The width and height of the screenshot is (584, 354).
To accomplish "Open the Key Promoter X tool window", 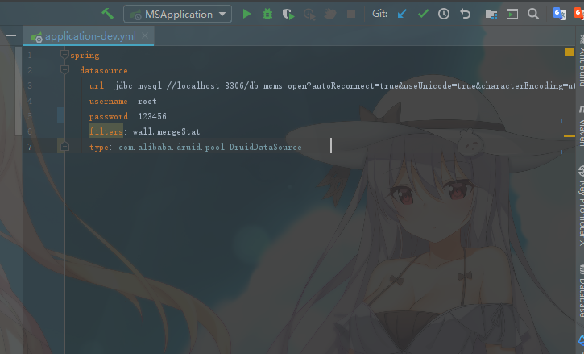I will tap(581, 205).
